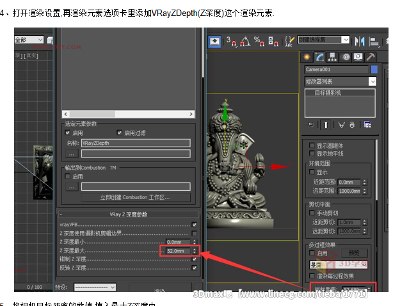Toggle 启用 checkbox under 多过程效果
Image resolution: width=393 pixels, height=306 pixels.
(x=312, y=253)
